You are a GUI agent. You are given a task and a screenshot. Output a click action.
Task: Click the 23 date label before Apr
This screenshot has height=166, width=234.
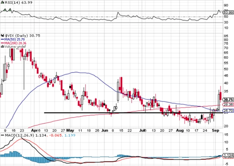tap(22, 131)
